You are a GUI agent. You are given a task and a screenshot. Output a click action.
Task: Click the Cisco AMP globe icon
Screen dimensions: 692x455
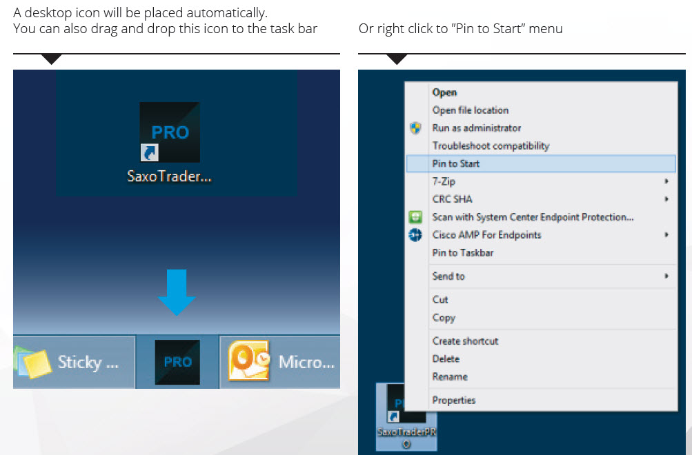click(415, 235)
